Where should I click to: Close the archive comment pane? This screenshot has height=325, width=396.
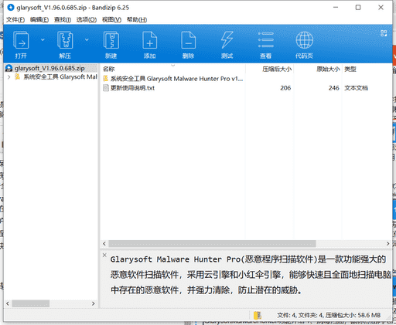pyautogui.click(x=104, y=255)
